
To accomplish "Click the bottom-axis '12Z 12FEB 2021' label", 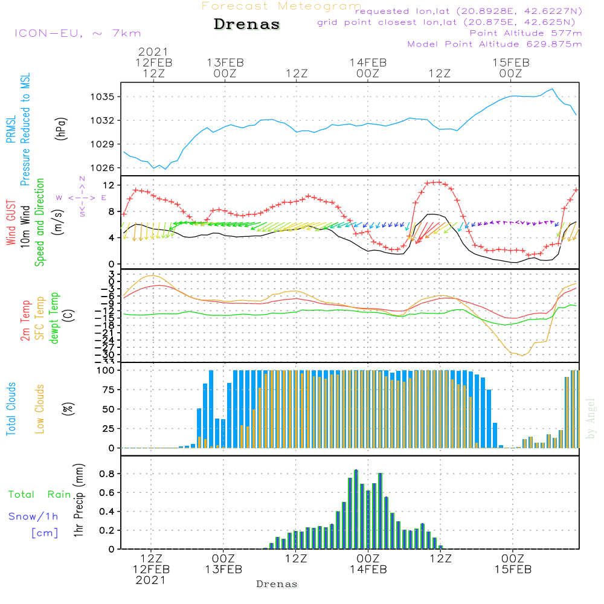I will [x=151, y=570].
